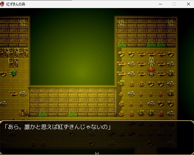This screenshot has height=155, width=194.
Task: Click the dialogue continue arrow indicator
Action: pyautogui.click(x=97, y=153)
